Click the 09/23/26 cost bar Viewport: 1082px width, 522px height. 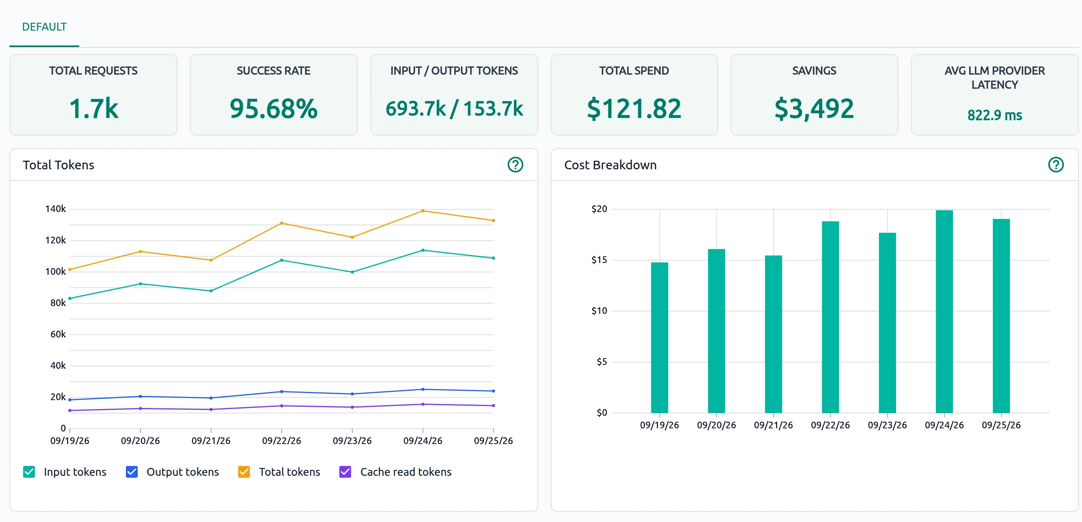pos(887,323)
